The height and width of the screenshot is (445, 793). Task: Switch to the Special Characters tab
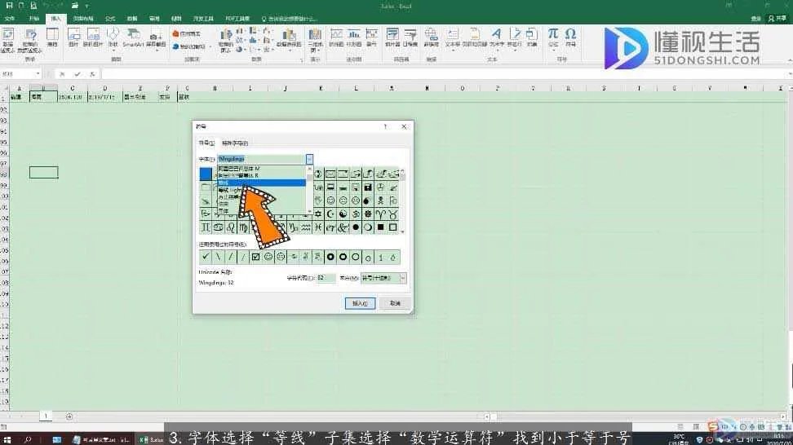[x=235, y=143]
